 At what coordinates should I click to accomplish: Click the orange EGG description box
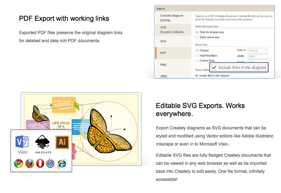[64, 105]
